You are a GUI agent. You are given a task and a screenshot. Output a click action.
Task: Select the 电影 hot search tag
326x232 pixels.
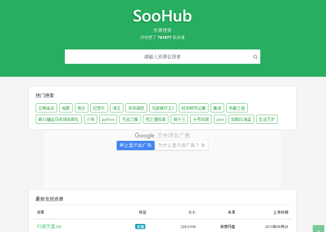66,108
